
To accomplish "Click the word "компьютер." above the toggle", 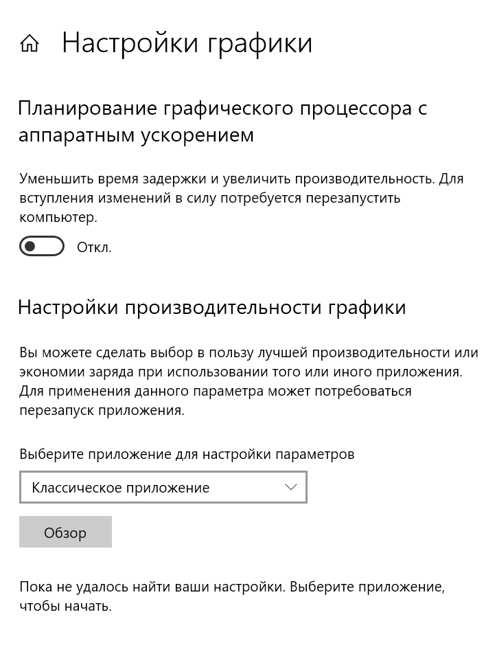I will point(58,217).
